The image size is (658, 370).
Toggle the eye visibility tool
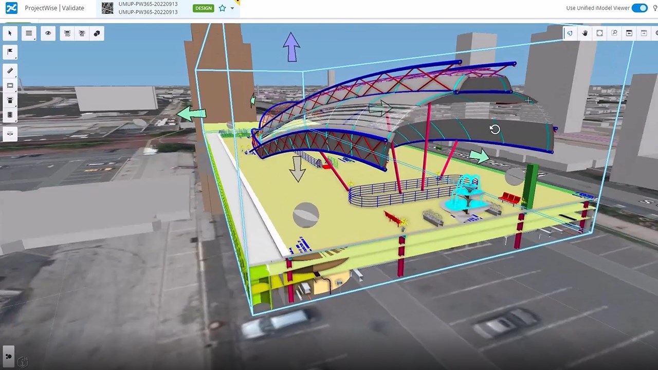[x=48, y=33]
